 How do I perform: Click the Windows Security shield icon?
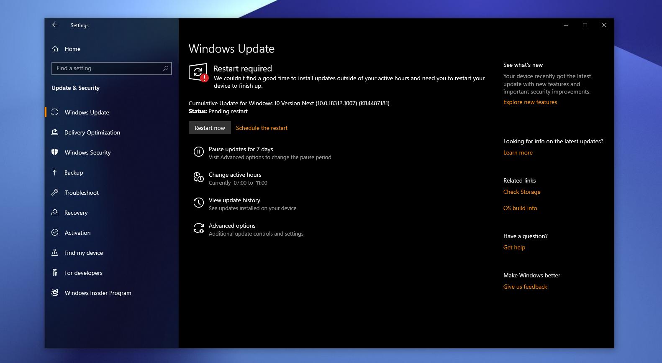click(55, 152)
